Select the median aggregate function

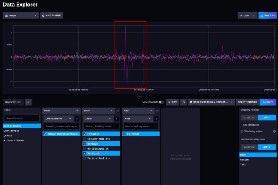point(258,160)
